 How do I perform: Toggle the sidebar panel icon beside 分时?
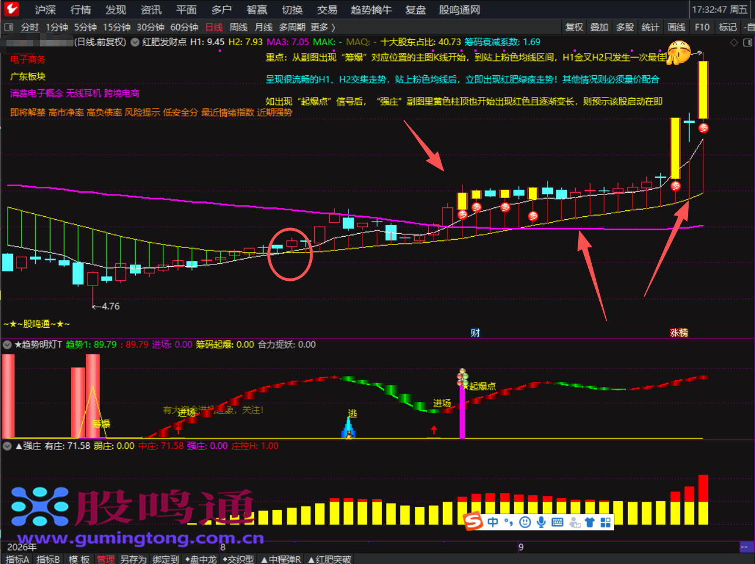pyautogui.click(x=9, y=27)
